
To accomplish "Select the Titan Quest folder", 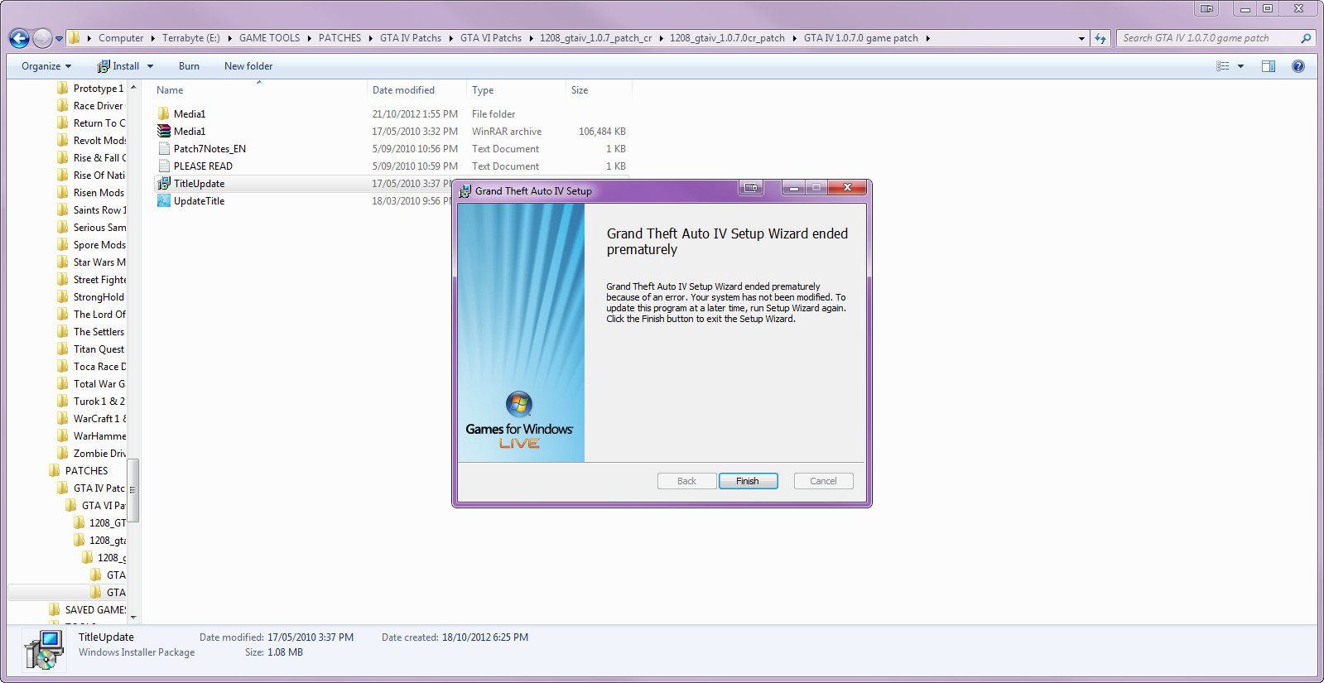I will pyautogui.click(x=99, y=349).
